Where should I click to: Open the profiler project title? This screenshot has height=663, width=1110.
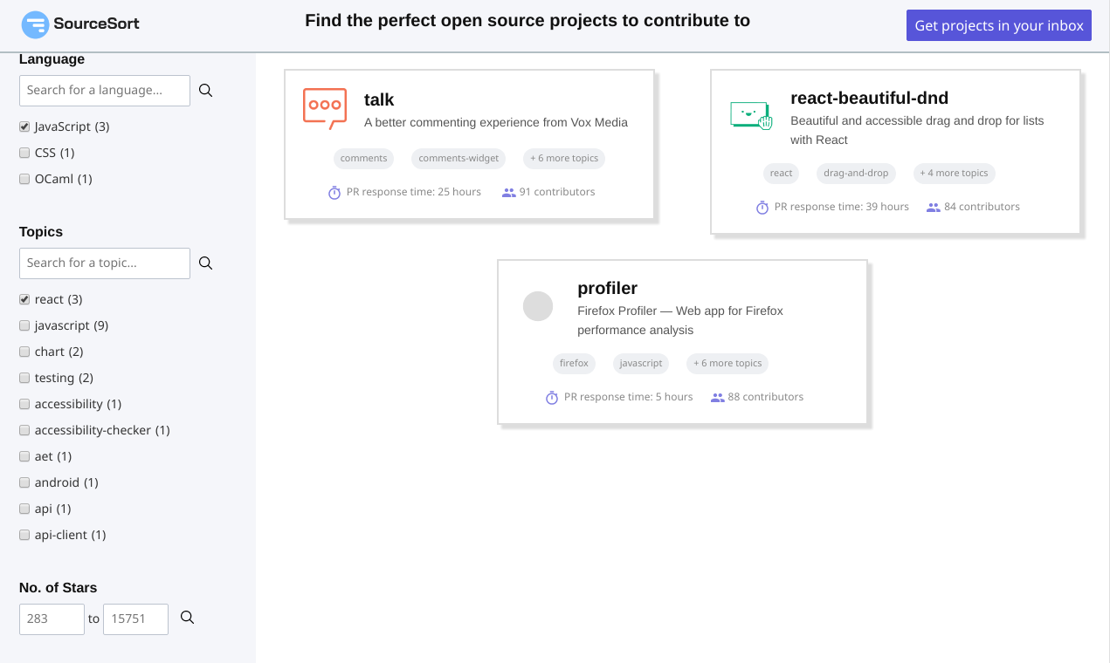point(607,288)
